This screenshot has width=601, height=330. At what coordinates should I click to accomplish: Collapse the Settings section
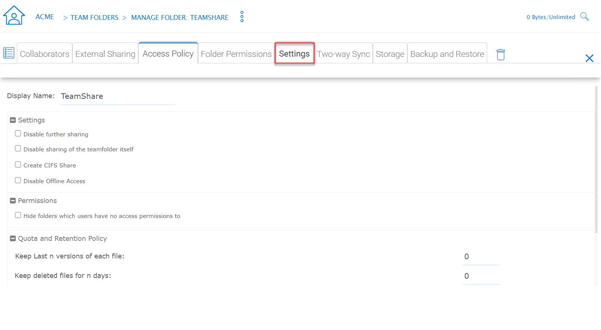[x=13, y=120]
